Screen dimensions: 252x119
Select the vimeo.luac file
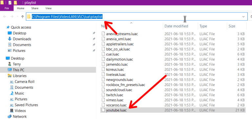click(x=115, y=100)
